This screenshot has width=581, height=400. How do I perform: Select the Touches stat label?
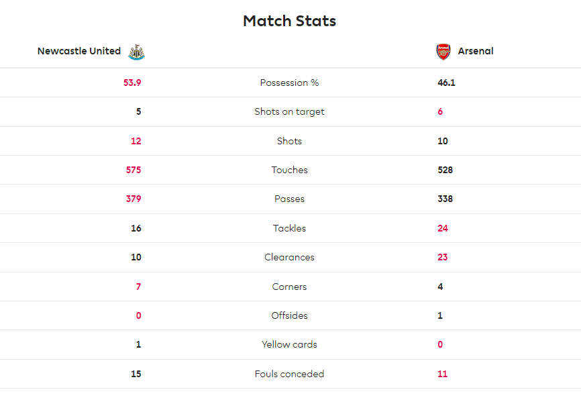pos(289,170)
